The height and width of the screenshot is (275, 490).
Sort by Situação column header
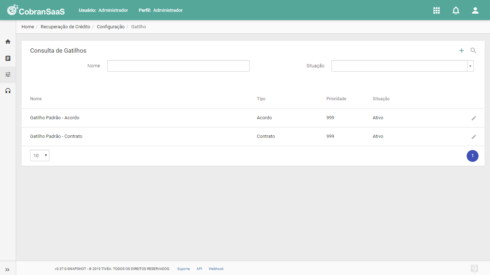[x=381, y=99]
